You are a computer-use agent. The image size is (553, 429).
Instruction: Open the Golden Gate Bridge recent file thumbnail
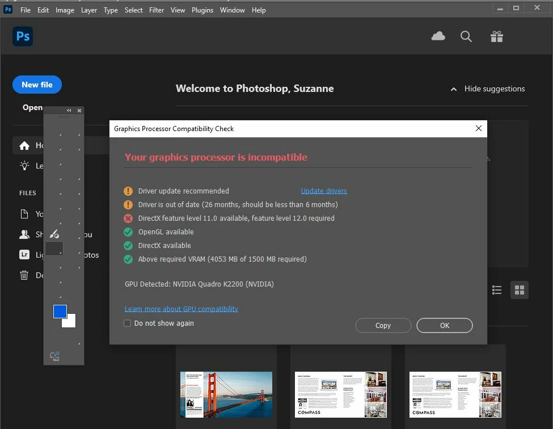(x=226, y=394)
